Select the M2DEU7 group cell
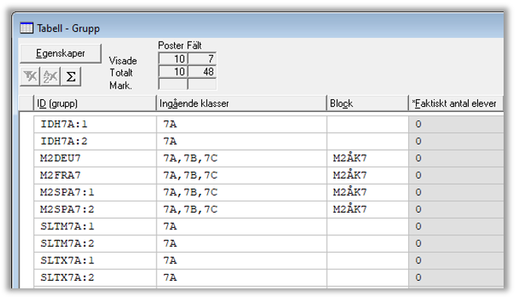The height and width of the screenshot is (302, 521). [95, 158]
